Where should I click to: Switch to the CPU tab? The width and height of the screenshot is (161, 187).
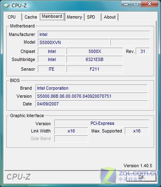[x=12, y=17]
